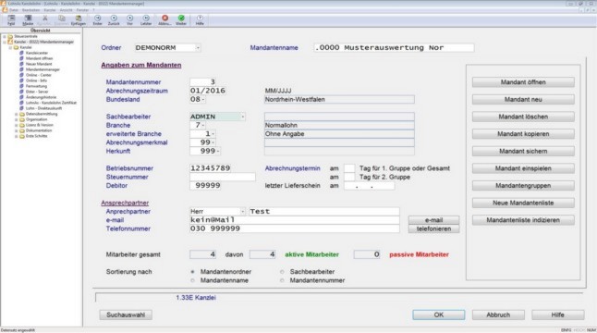This screenshot has height=333, width=597.
Task: Click the Mandant löschen button
Action: click(x=523, y=117)
